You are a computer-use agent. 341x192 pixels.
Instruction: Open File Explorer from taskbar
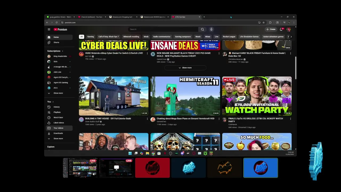[x=147, y=153]
